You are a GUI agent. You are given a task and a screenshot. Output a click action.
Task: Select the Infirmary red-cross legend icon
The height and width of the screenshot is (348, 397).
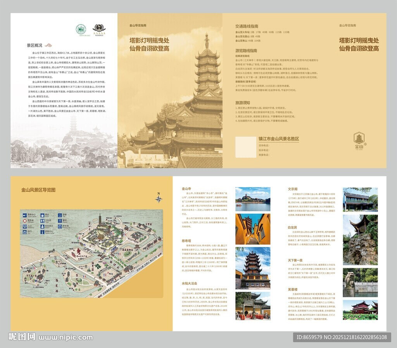(x=25, y=221)
